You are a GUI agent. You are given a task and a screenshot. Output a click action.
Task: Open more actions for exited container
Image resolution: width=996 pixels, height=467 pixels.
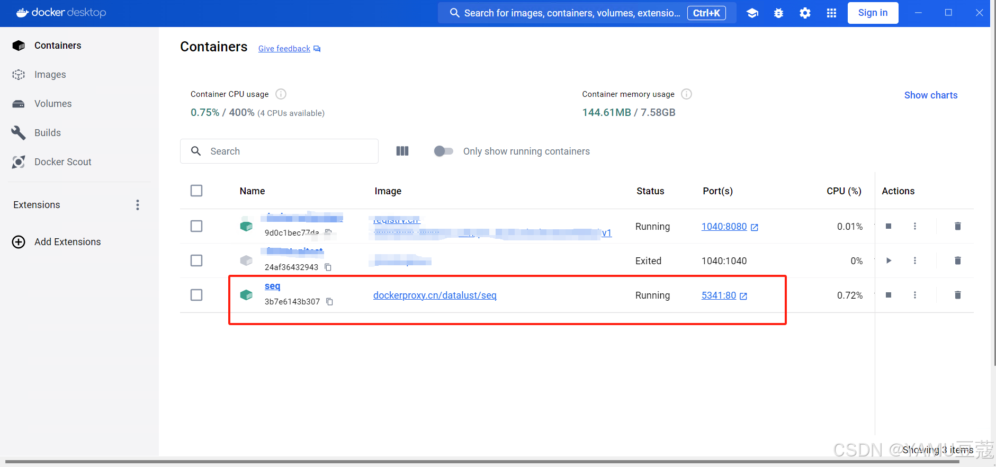pos(914,261)
